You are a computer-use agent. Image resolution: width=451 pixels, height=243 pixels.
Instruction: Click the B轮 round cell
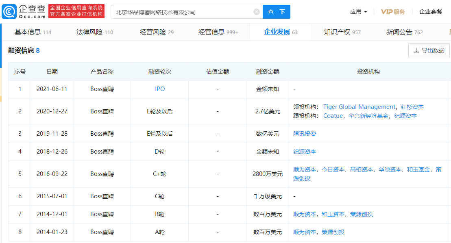click(160, 214)
